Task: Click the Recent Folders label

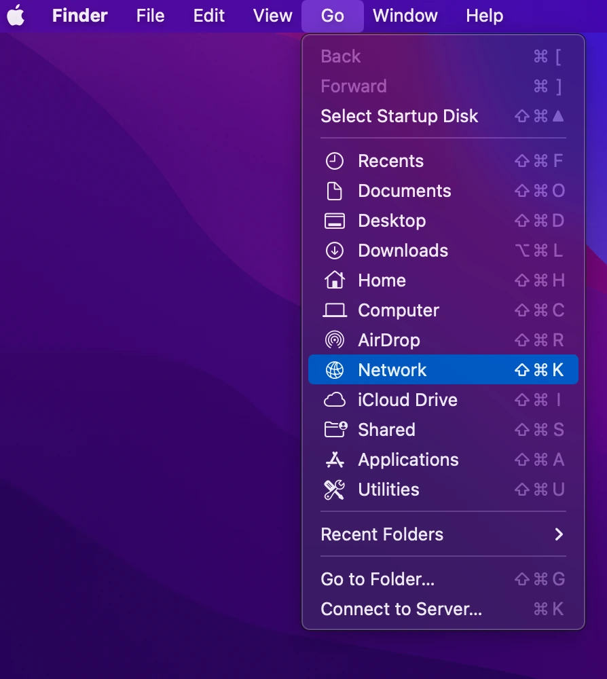Action: tap(382, 534)
